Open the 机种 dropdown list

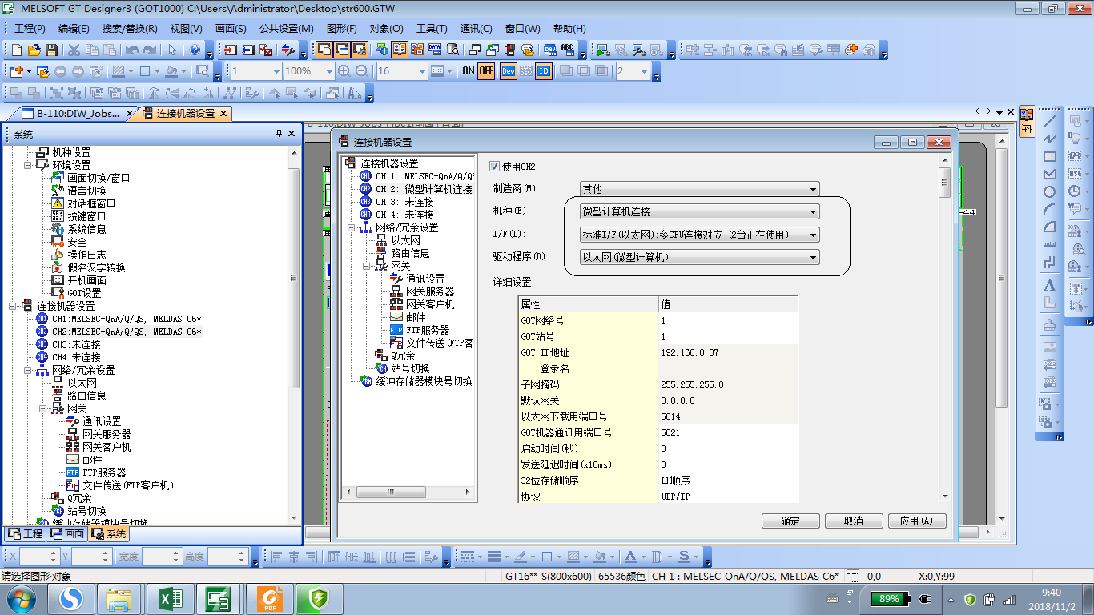coord(700,211)
